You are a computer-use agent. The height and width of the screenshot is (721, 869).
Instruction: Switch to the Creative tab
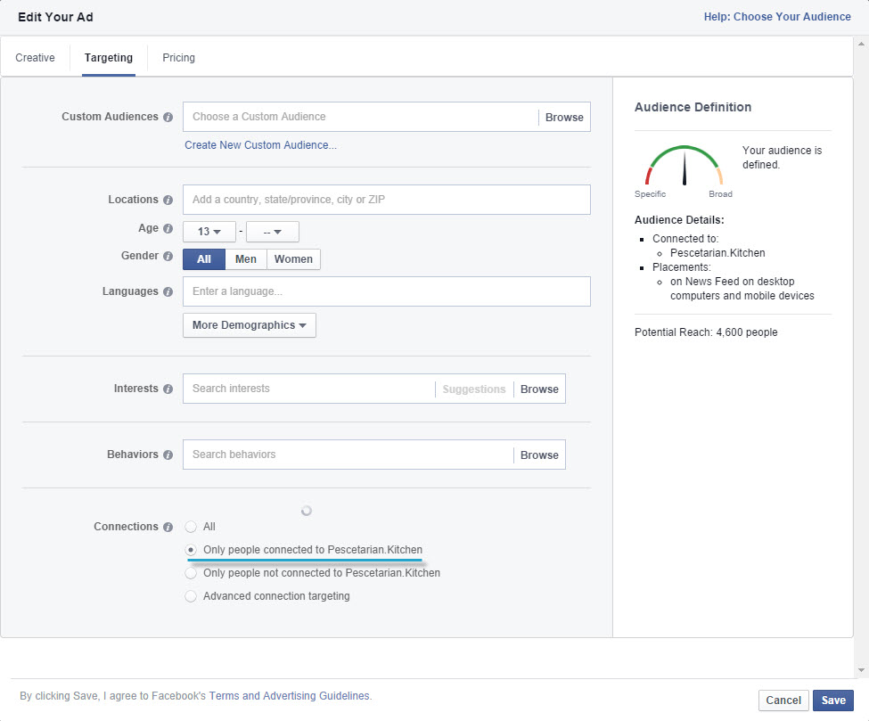coord(35,58)
